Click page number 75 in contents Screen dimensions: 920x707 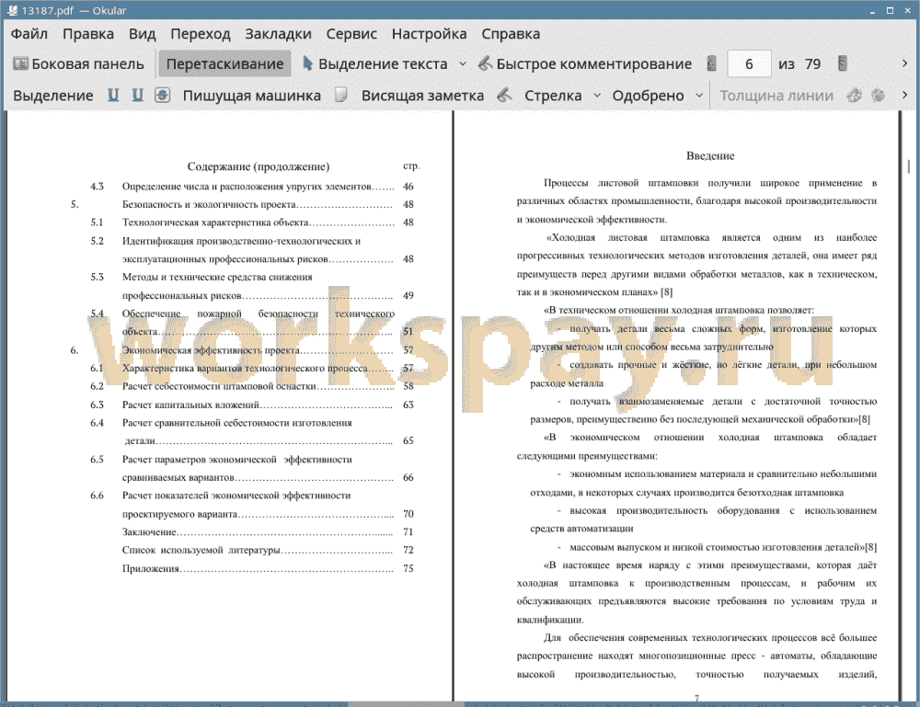[408, 569]
